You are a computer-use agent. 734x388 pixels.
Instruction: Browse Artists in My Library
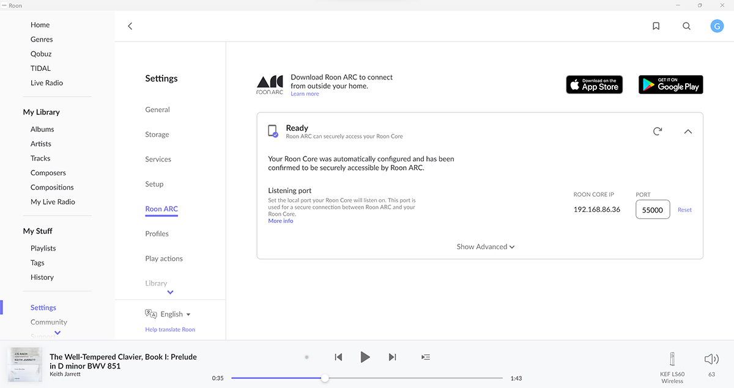(x=41, y=144)
